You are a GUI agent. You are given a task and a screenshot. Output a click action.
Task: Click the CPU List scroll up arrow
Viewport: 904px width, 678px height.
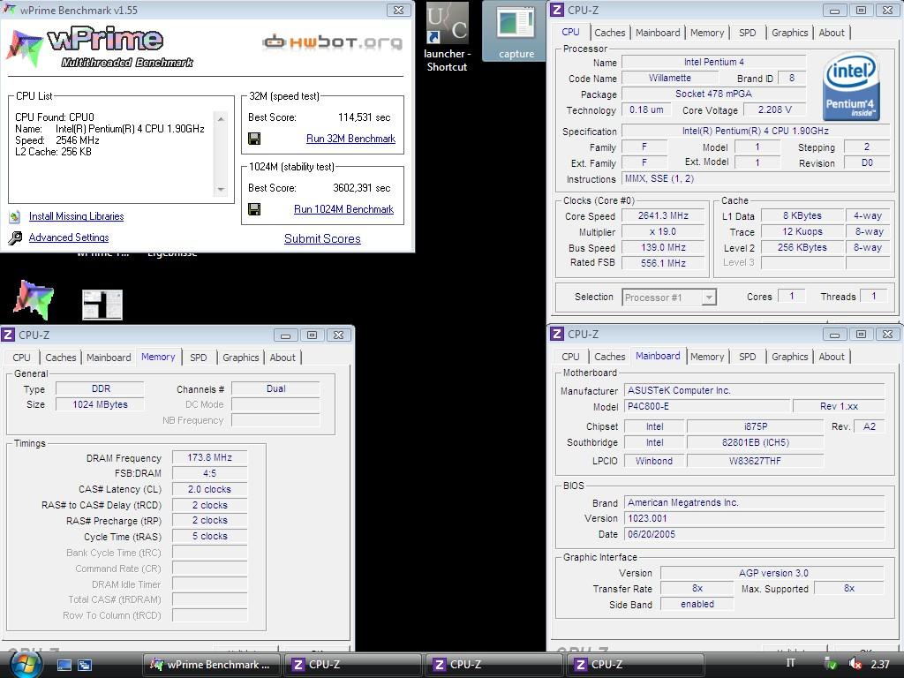pos(221,119)
